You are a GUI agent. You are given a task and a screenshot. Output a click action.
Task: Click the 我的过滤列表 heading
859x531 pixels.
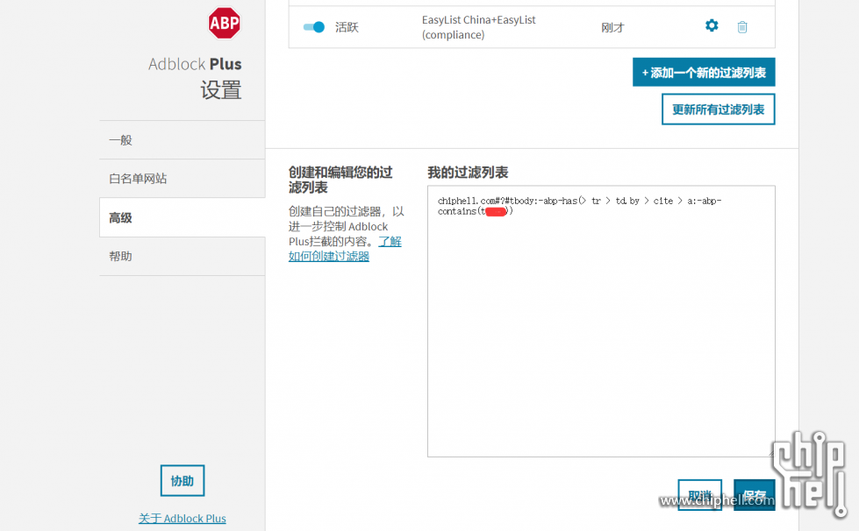tap(468, 173)
